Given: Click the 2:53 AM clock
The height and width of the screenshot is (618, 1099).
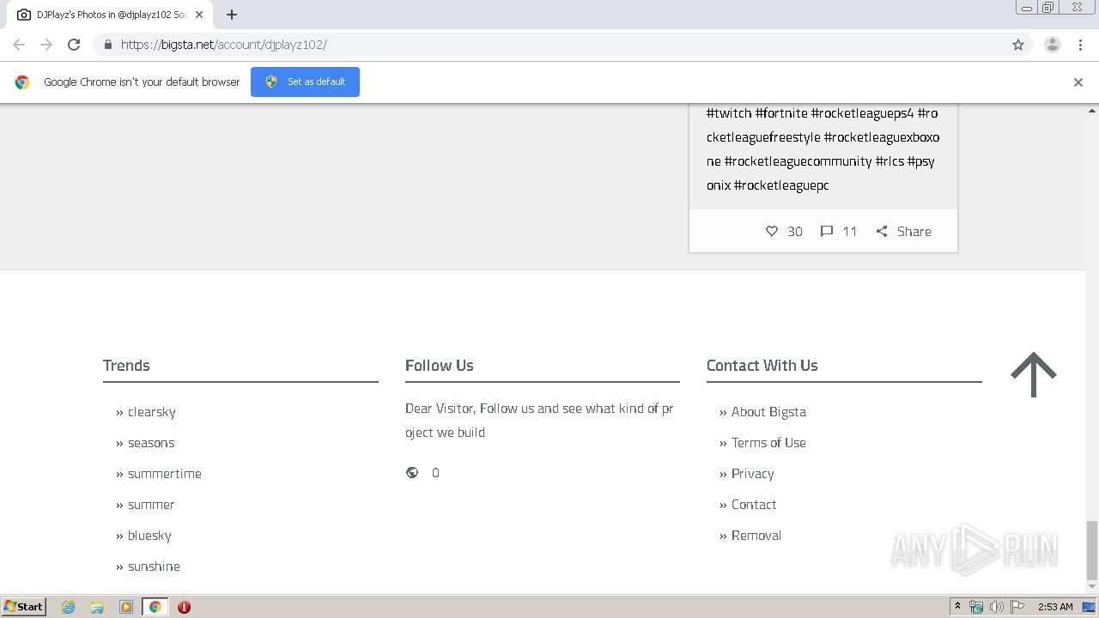Looking at the screenshot, I should point(1055,607).
